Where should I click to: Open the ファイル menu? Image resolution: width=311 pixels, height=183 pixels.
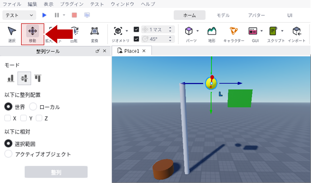(x=12, y=4)
